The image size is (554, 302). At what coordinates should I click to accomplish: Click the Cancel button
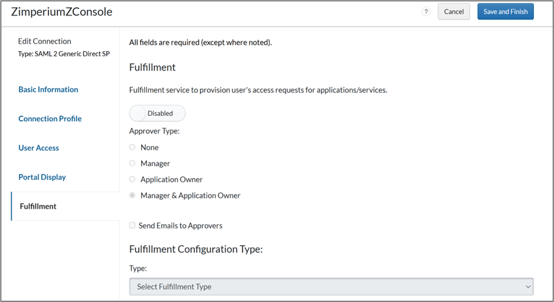pyautogui.click(x=454, y=12)
